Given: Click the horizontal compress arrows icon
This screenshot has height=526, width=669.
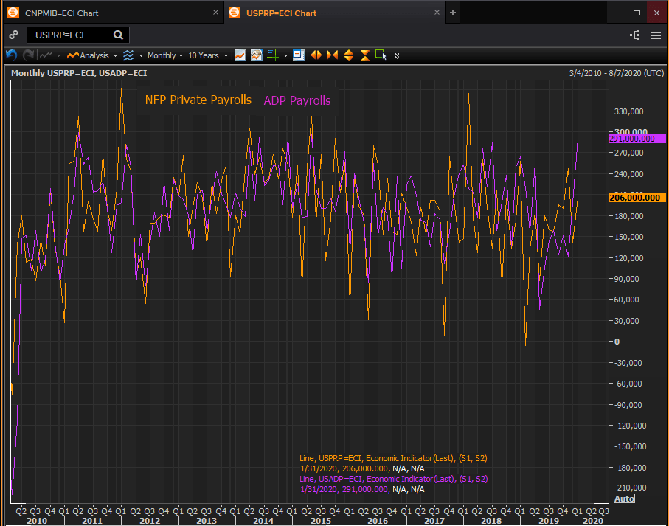Looking at the screenshot, I should [x=332, y=55].
